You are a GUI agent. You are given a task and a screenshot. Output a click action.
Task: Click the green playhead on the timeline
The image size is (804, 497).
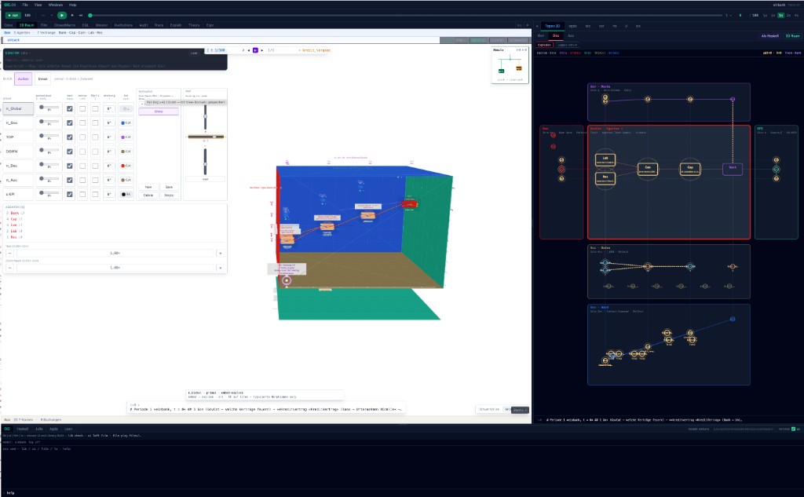pos(90,16)
